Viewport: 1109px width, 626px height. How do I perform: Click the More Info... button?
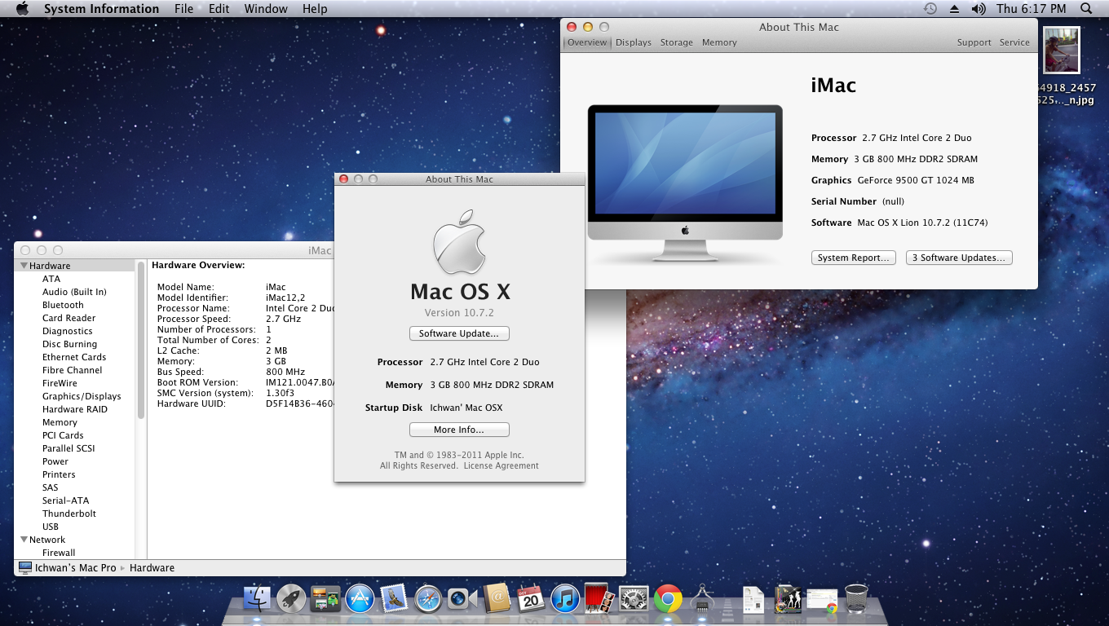(459, 430)
